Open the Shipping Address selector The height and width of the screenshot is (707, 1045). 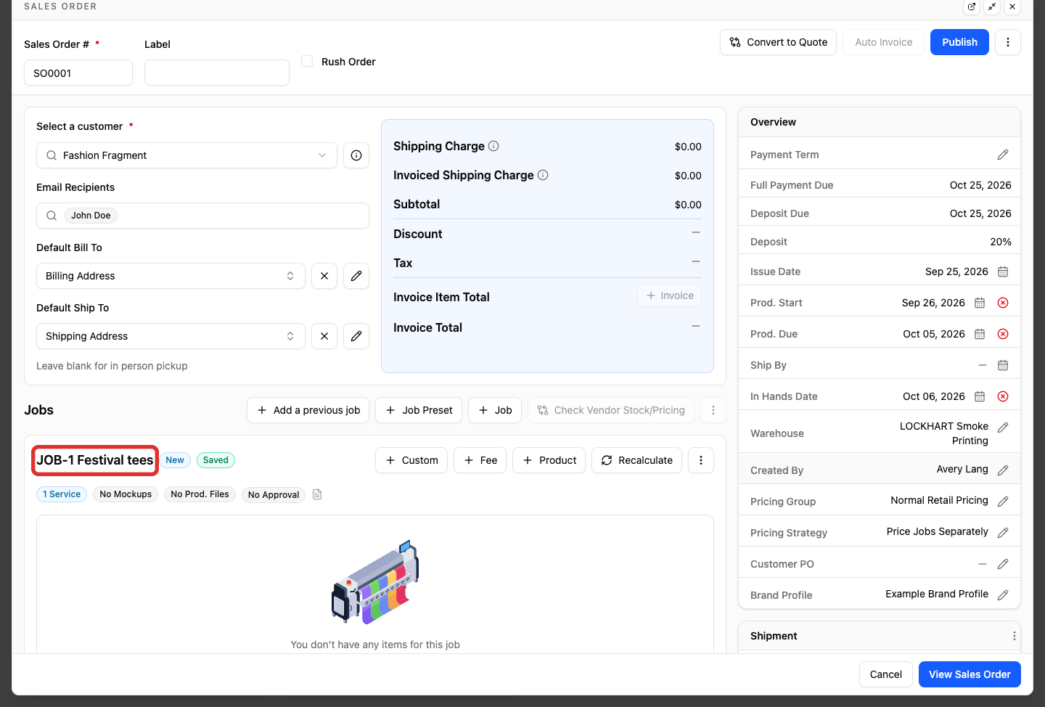(171, 336)
